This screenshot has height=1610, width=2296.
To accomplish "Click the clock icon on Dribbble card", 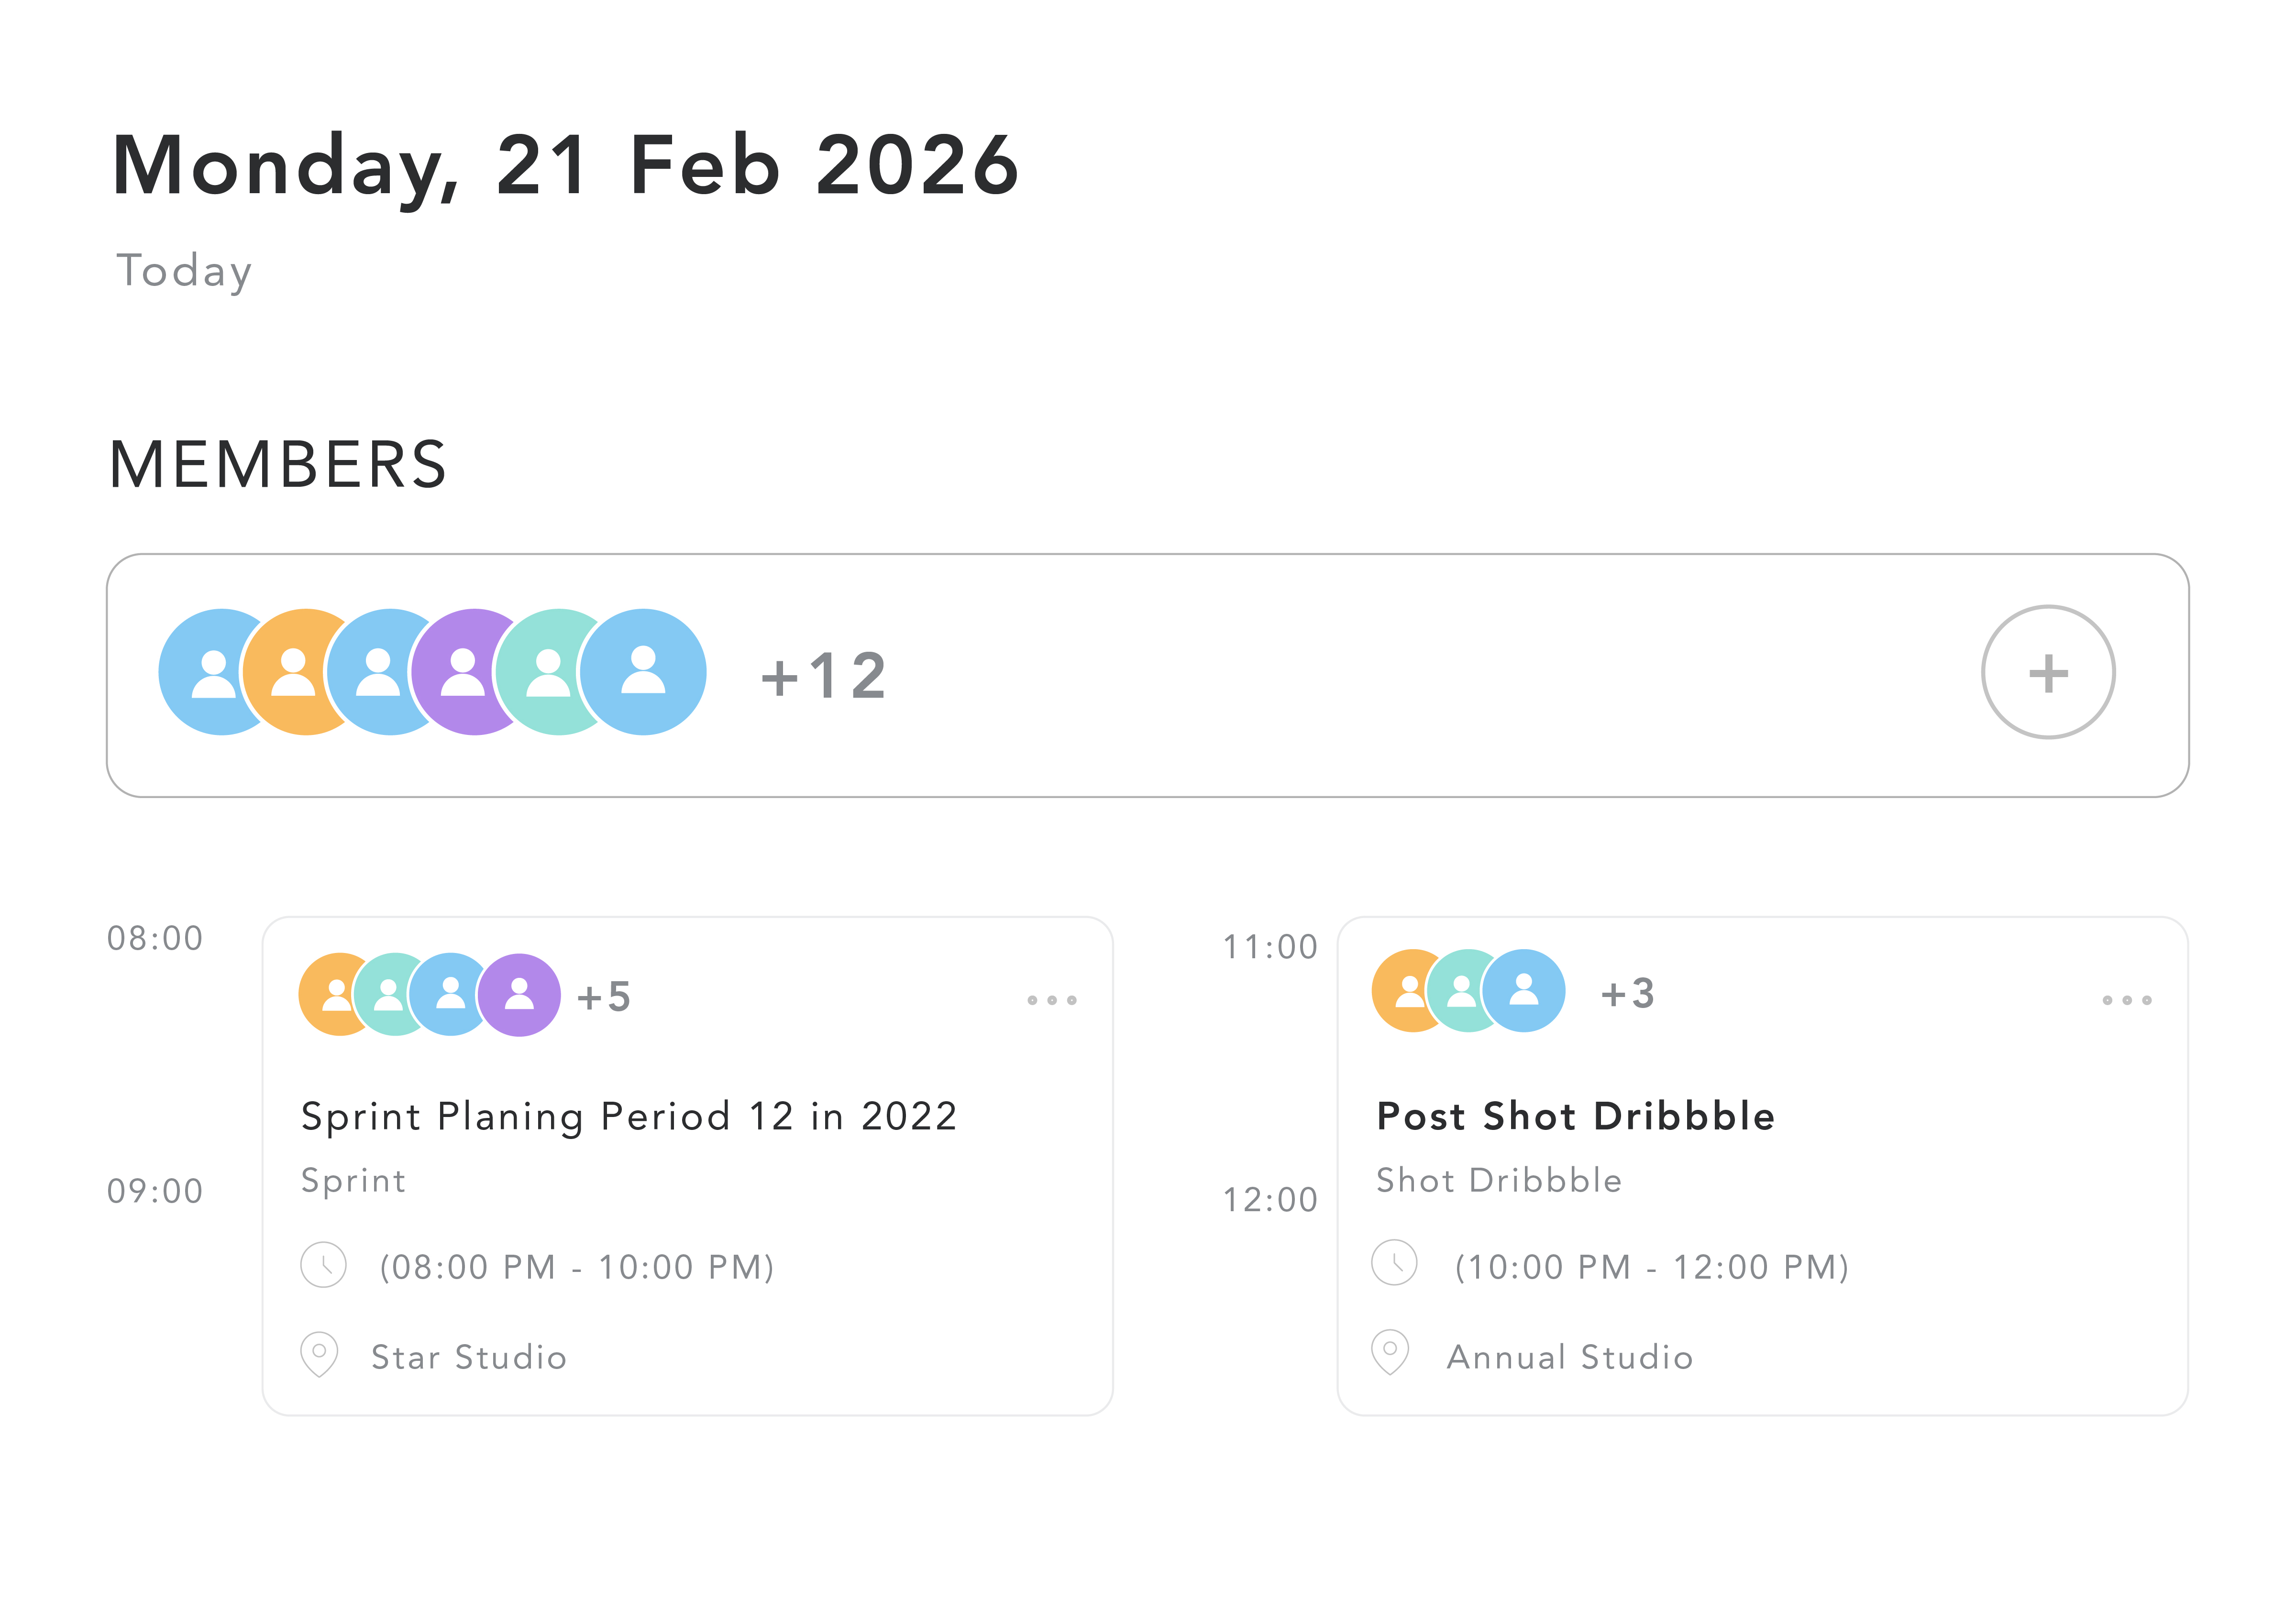I will [x=1394, y=1262].
